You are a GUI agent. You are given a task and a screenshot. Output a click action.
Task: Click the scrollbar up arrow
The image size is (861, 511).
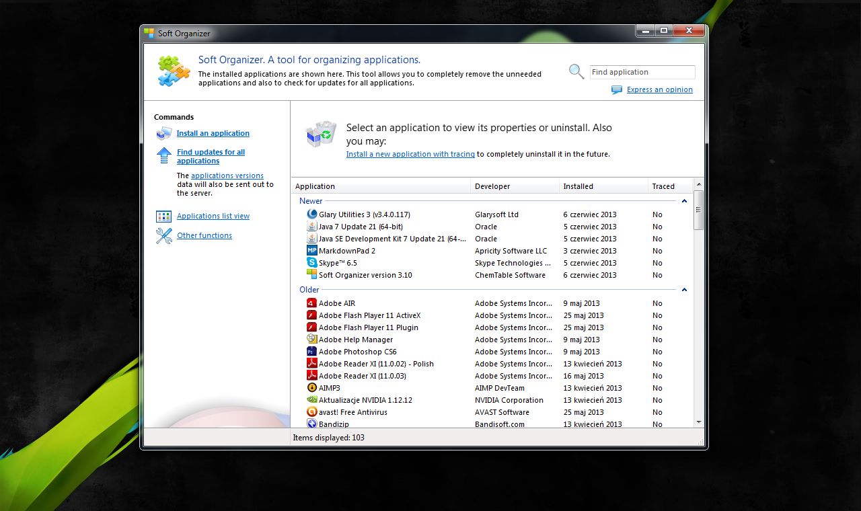pos(699,184)
